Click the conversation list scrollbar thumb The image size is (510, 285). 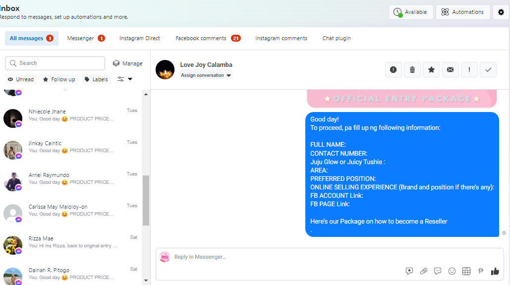[146, 200]
